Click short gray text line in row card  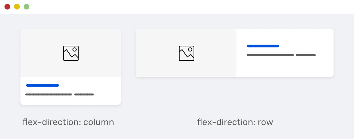pyautogui.click(x=306, y=55)
